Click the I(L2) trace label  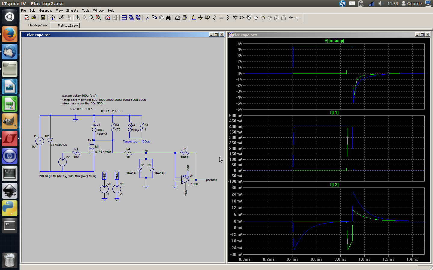coord(334,185)
